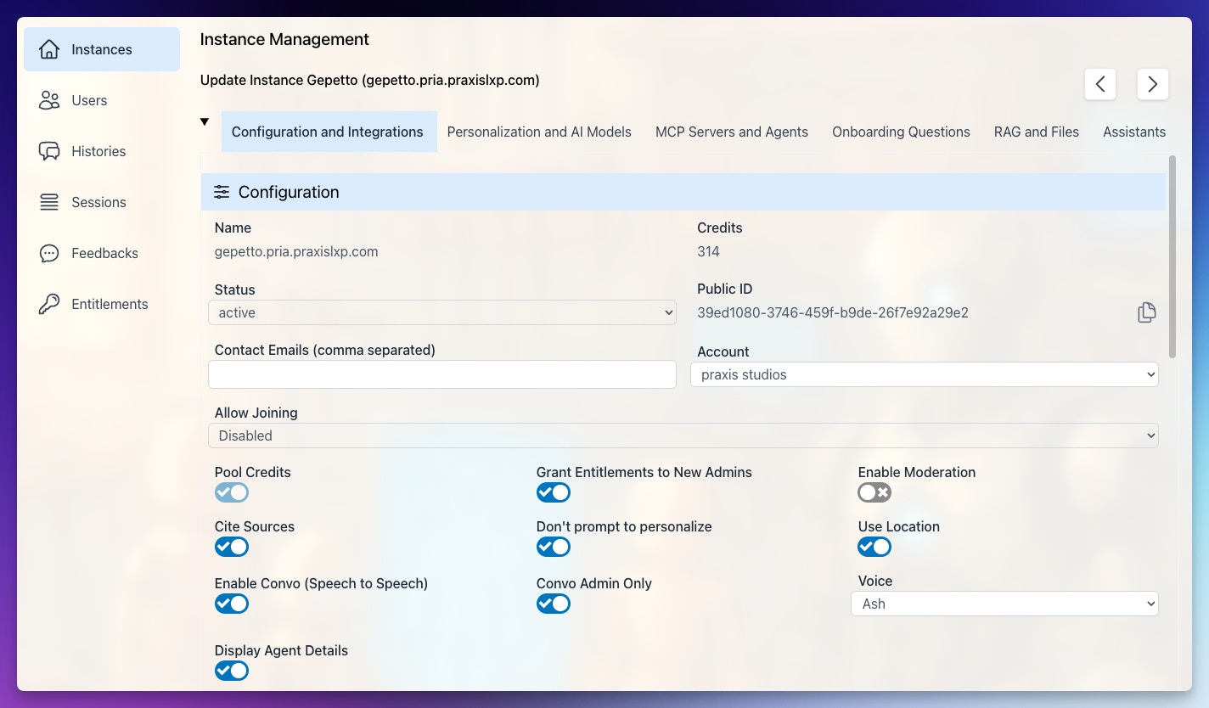Collapse the disclosure triangle beside the tabs
The image size is (1209, 708).
(205, 121)
